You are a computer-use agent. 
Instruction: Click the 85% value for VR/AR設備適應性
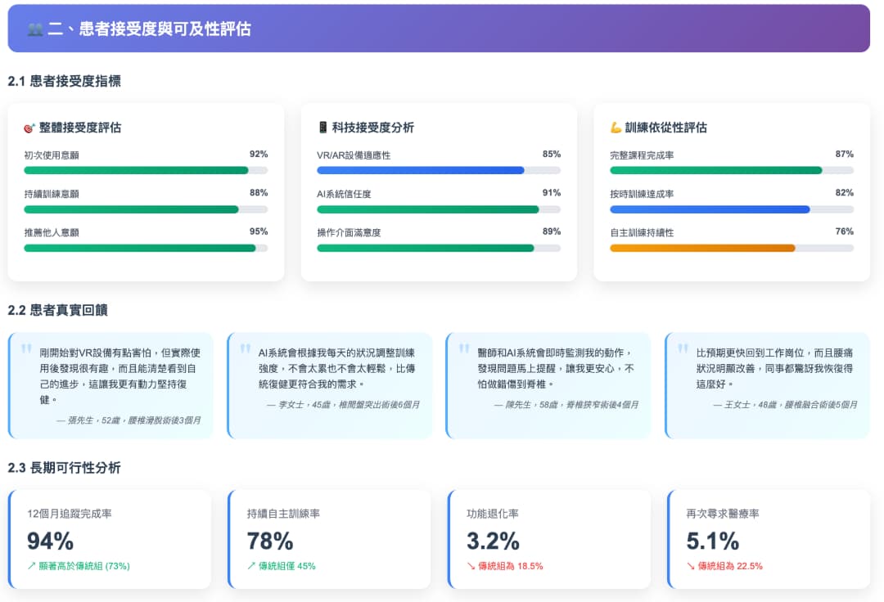click(x=552, y=155)
